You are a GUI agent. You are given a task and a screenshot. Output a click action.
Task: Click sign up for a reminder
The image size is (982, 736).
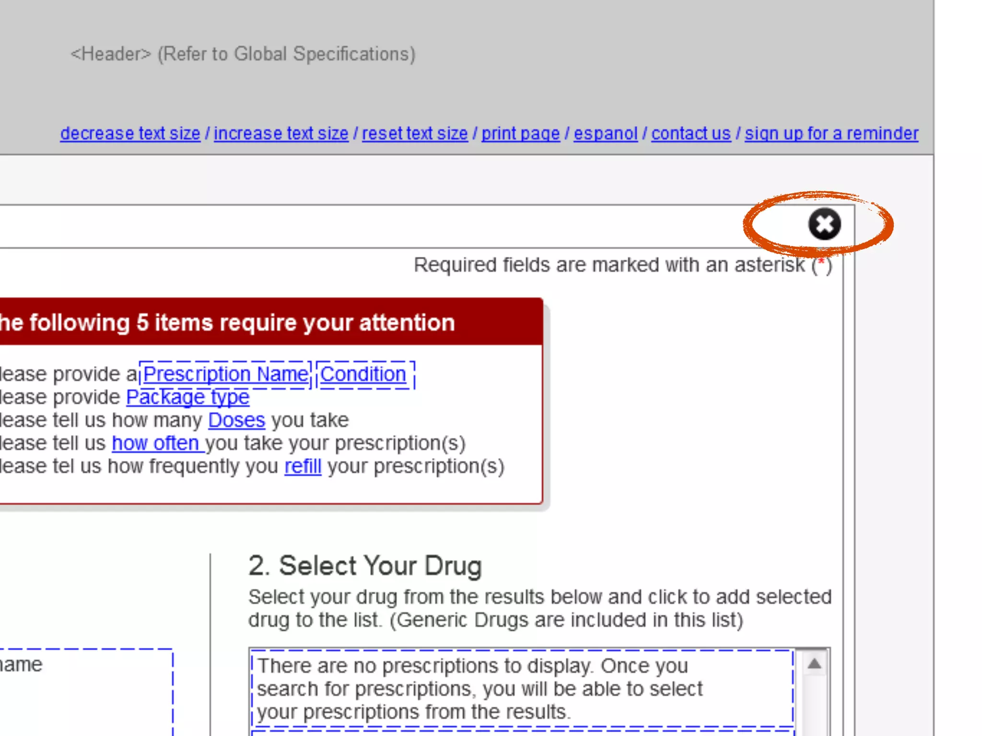point(831,133)
